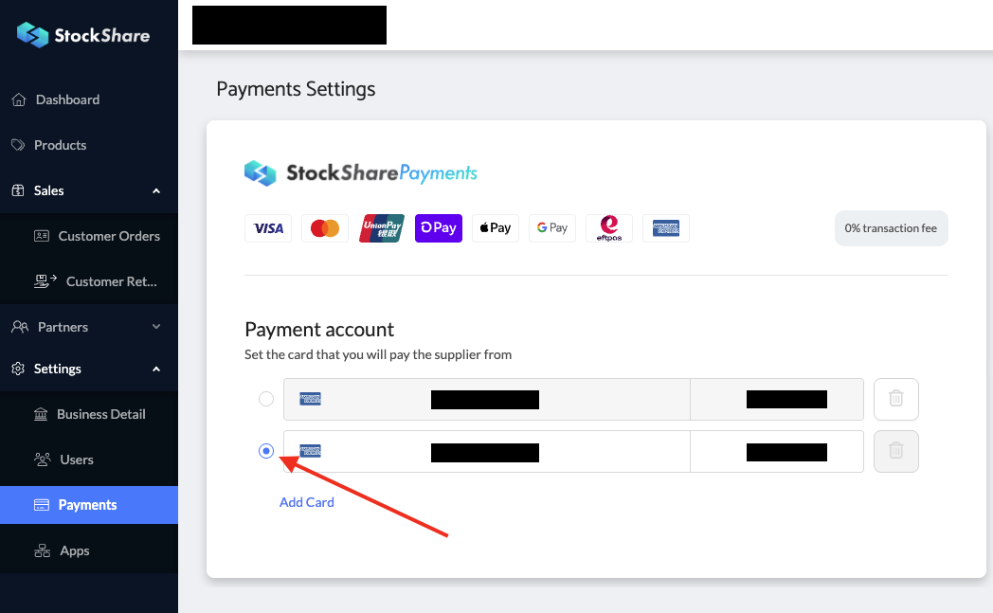Open the Dashboard page
This screenshot has height=613, width=993.
[67, 99]
